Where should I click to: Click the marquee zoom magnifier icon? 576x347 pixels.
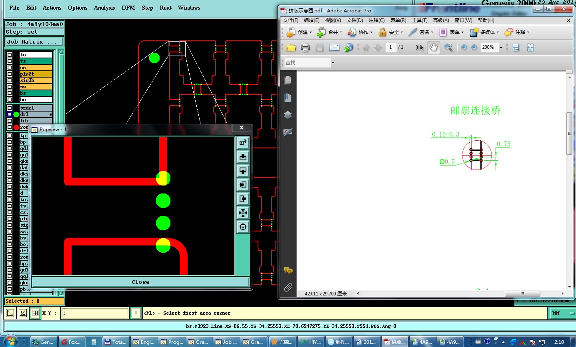(448, 48)
